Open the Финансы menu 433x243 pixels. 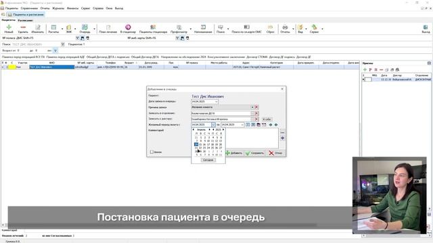click(x=72, y=8)
